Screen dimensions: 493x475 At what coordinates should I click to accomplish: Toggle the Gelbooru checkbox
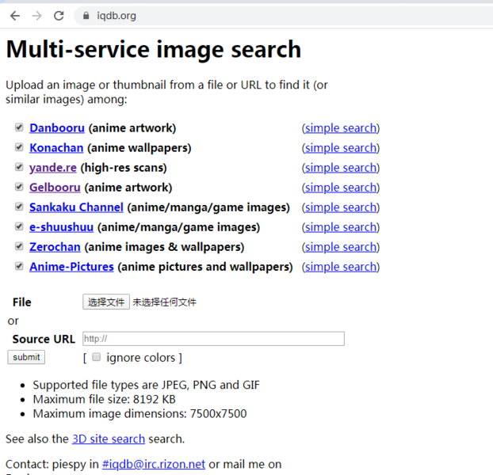(19, 187)
